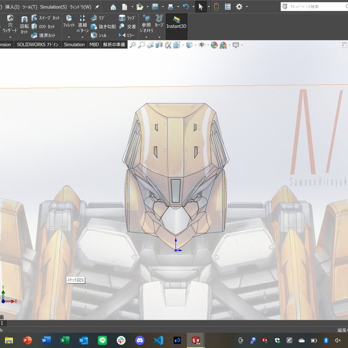Choose the Loft Cut (ロフトカット) tool
This screenshot has width=348, height=348.
point(43,27)
